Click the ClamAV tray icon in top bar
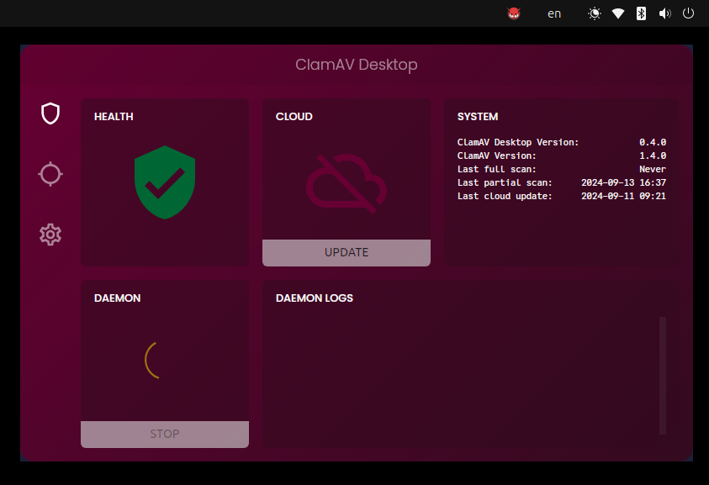This screenshot has width=709, height=485. 514,13
